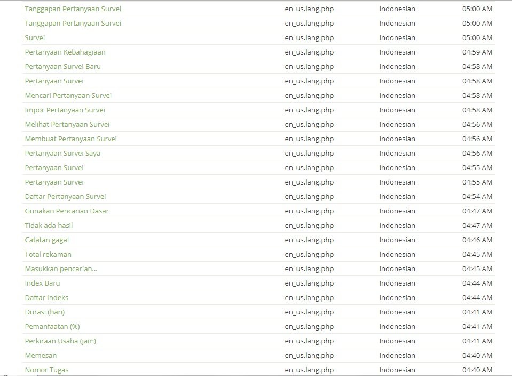Click the "Memesan" translation link
This screenshot has height=376, width=512.
click(x=41, y=355)
